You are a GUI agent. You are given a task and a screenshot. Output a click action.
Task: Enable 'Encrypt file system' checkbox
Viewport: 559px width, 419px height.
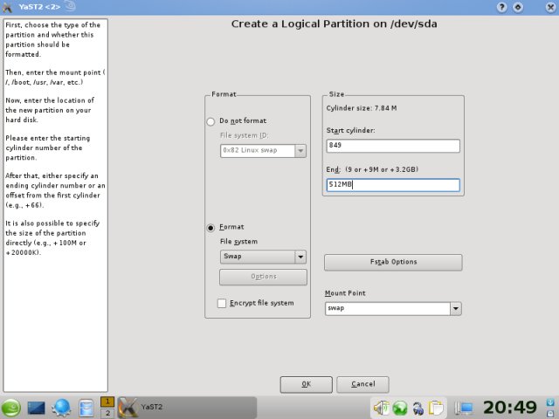[x=222, y=303]
